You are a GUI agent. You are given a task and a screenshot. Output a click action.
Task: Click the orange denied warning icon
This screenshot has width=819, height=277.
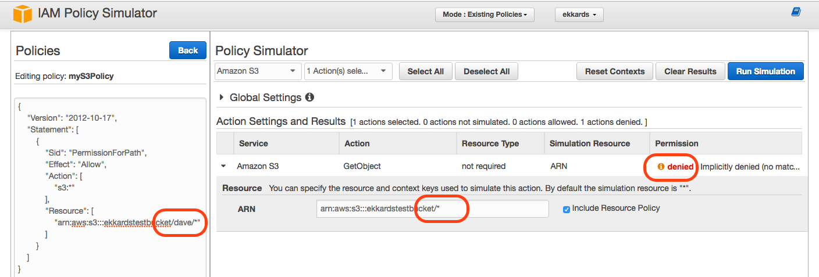(x=661, y=167)
